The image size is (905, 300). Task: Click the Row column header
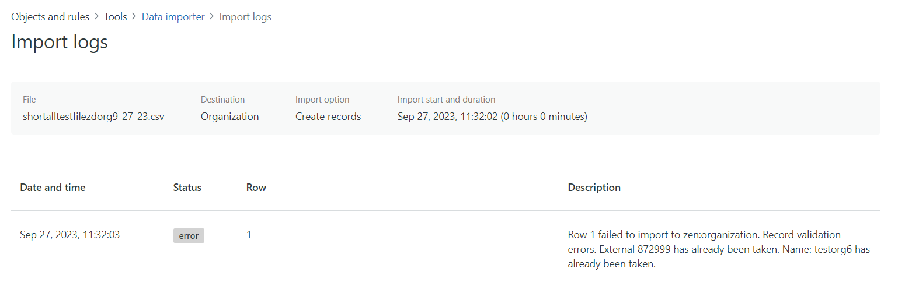256,188
